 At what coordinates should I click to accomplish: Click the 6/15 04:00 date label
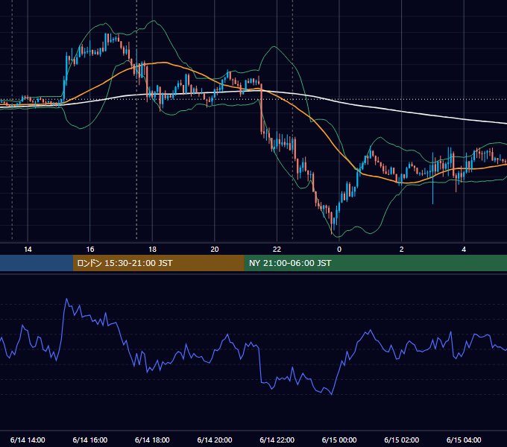(x=464, y=440)
